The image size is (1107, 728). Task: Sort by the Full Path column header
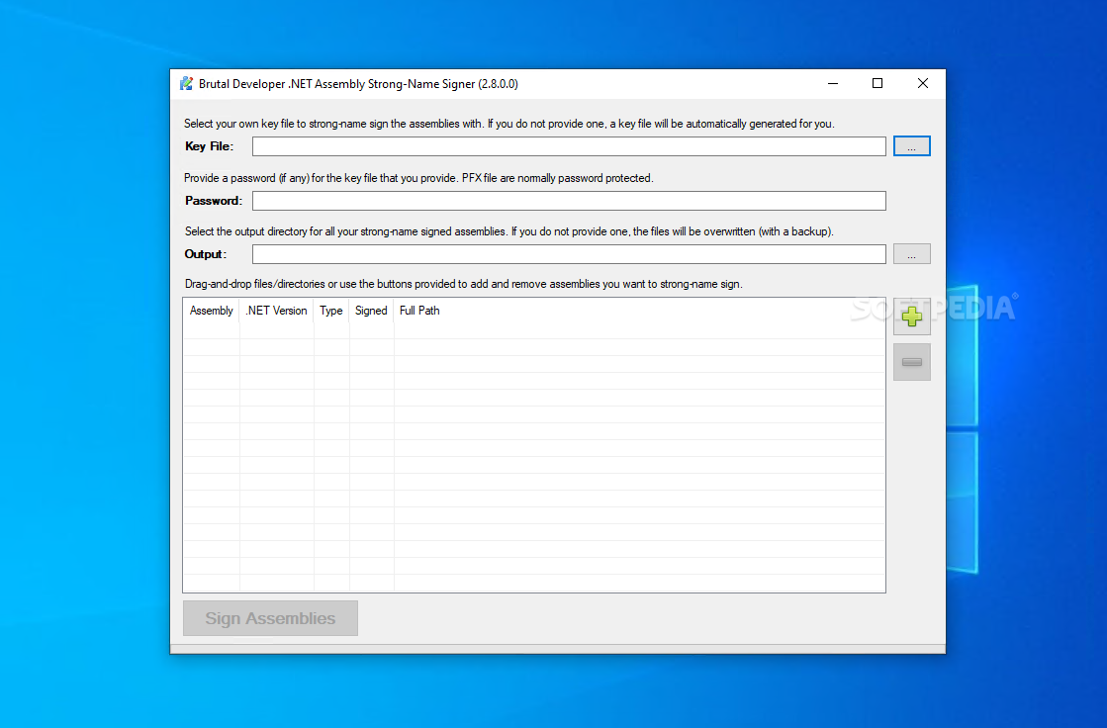419,311
